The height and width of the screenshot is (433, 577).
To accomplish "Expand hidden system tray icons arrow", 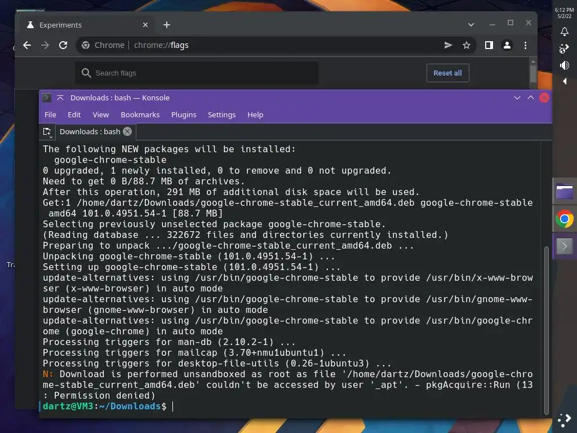I will tap(565, 81).
